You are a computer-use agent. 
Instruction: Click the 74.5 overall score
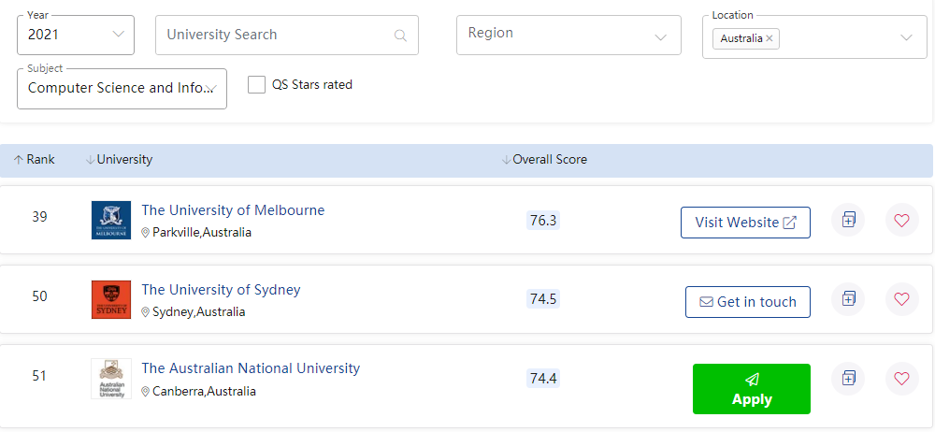click(x=543, y=299)
